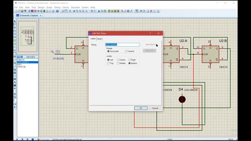Screen dimensions: 251x141
Task: Select 74HC74 in the devices list
Action: 28,60
